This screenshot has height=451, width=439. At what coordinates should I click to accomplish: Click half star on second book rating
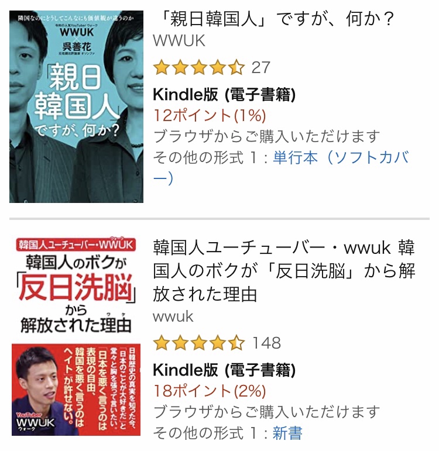tap(236, 343)
